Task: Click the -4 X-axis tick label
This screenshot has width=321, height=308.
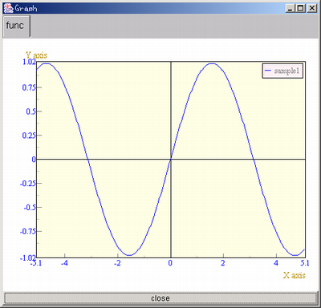Action: (64, 263)
